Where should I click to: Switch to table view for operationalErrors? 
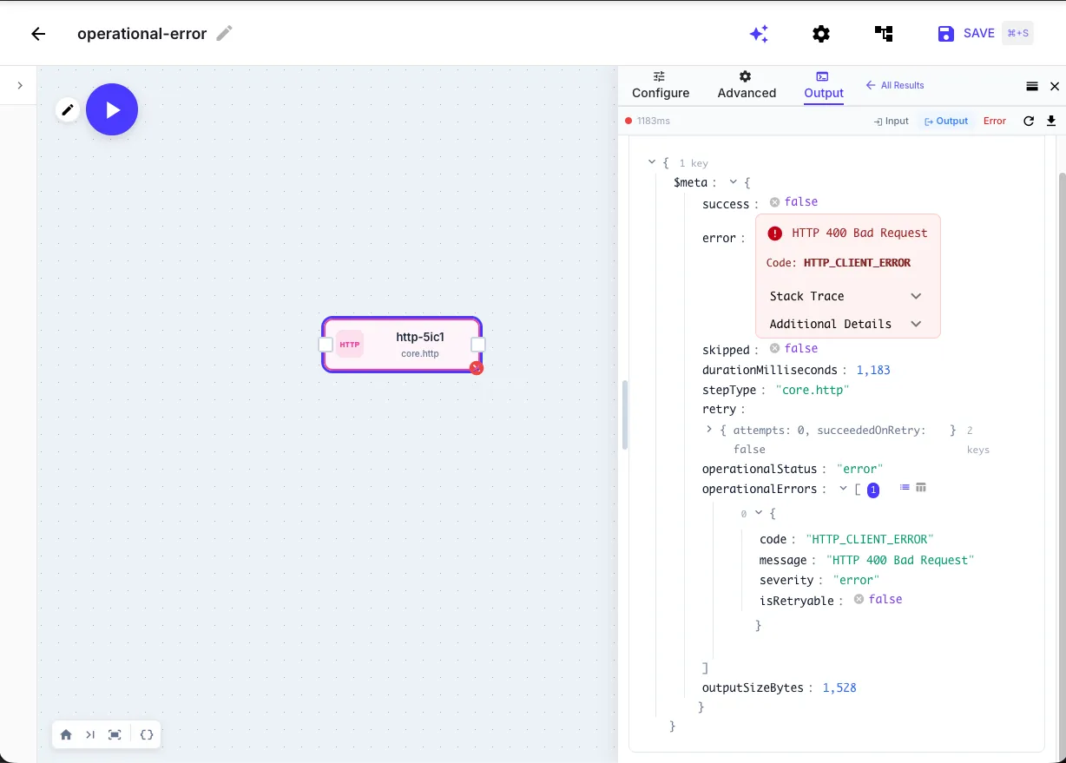pyautogui.click(x=920, y=488)
